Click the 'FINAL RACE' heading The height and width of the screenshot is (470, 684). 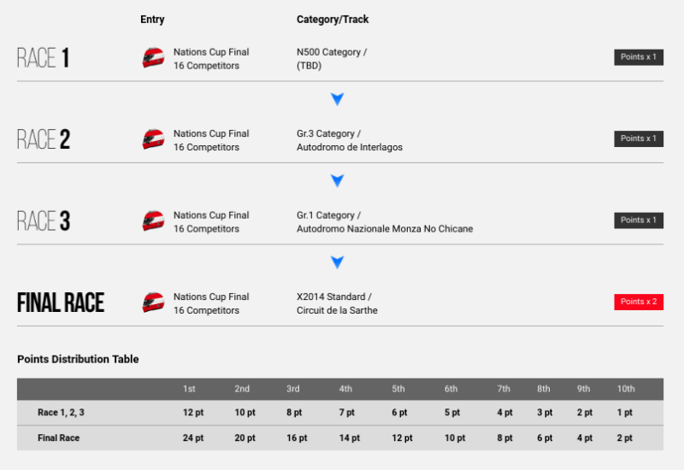tap(61, 303)
